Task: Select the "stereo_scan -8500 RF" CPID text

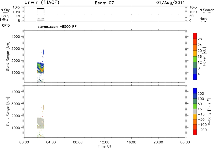Action: coord(57,26)
